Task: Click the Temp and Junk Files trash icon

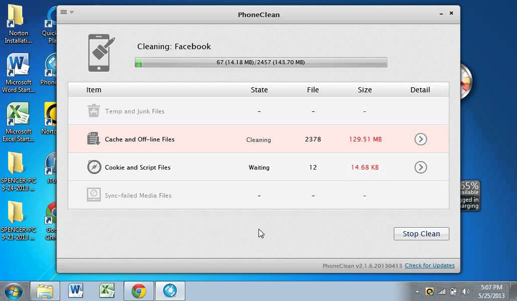Action: click(x=94, y=111)
